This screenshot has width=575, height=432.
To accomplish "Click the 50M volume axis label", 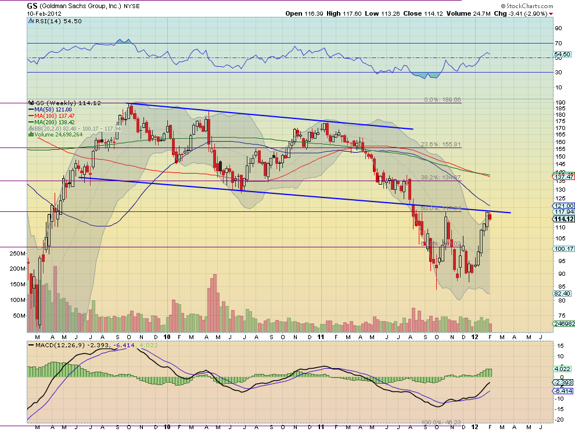I will [x=19, y=315].
